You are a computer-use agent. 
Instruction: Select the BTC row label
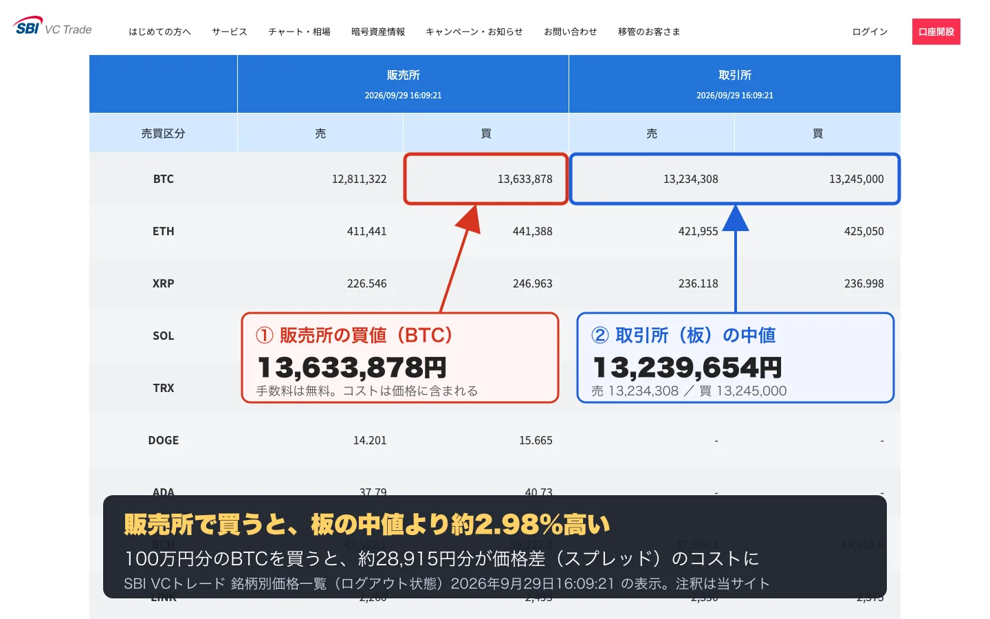click(164, 179)
